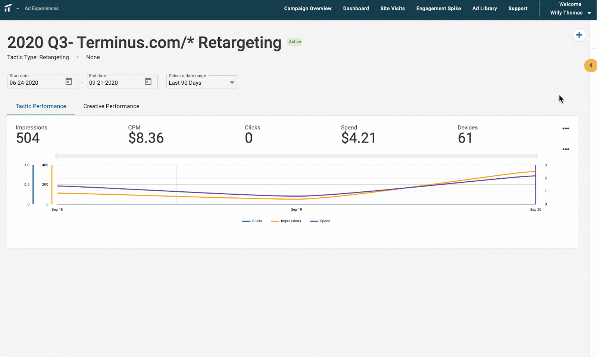Click the campaign title 2020 Q3 Retargeting
Image resolution: width=597 pixels, height=357 pixels.
point(144,43)
